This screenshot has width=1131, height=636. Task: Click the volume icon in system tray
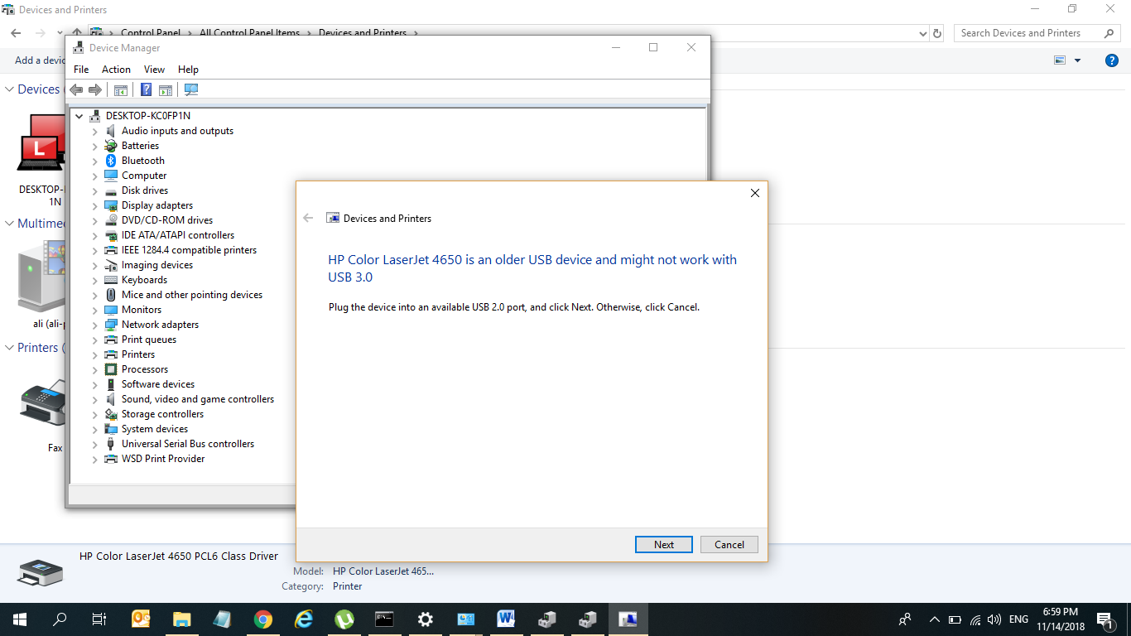point(994,619)
